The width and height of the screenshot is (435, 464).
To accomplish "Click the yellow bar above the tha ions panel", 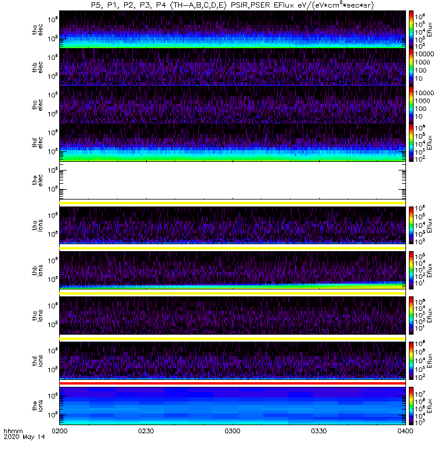I will (233, 203).
